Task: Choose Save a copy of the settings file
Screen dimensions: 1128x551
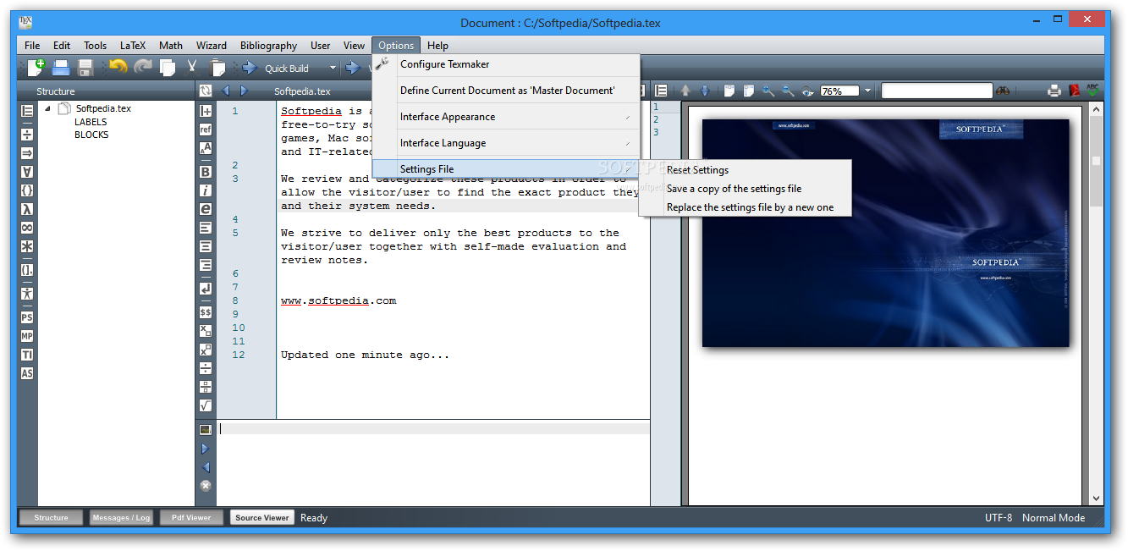Action: (745, 189)
